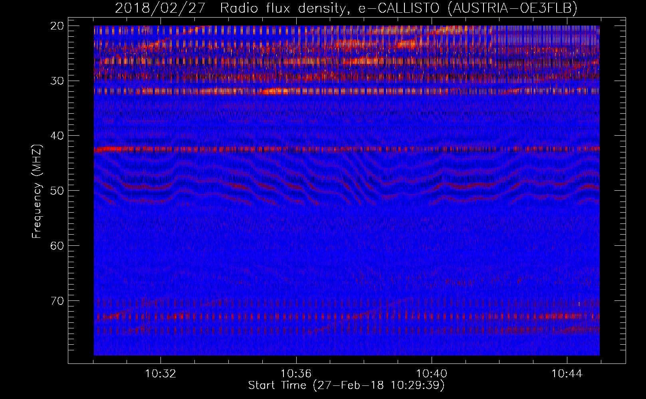Click the 60 MHz frequency tick label

coord(57,245)
